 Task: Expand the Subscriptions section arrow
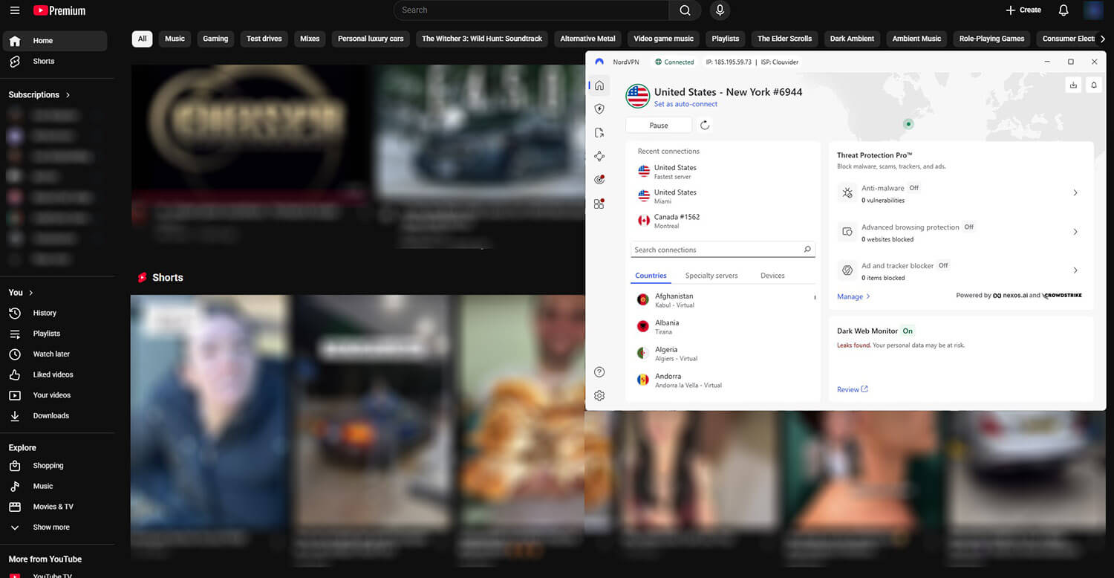tap(68, 95)
